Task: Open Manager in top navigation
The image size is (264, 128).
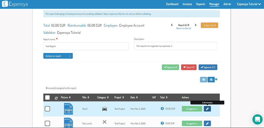Action: 214,4
